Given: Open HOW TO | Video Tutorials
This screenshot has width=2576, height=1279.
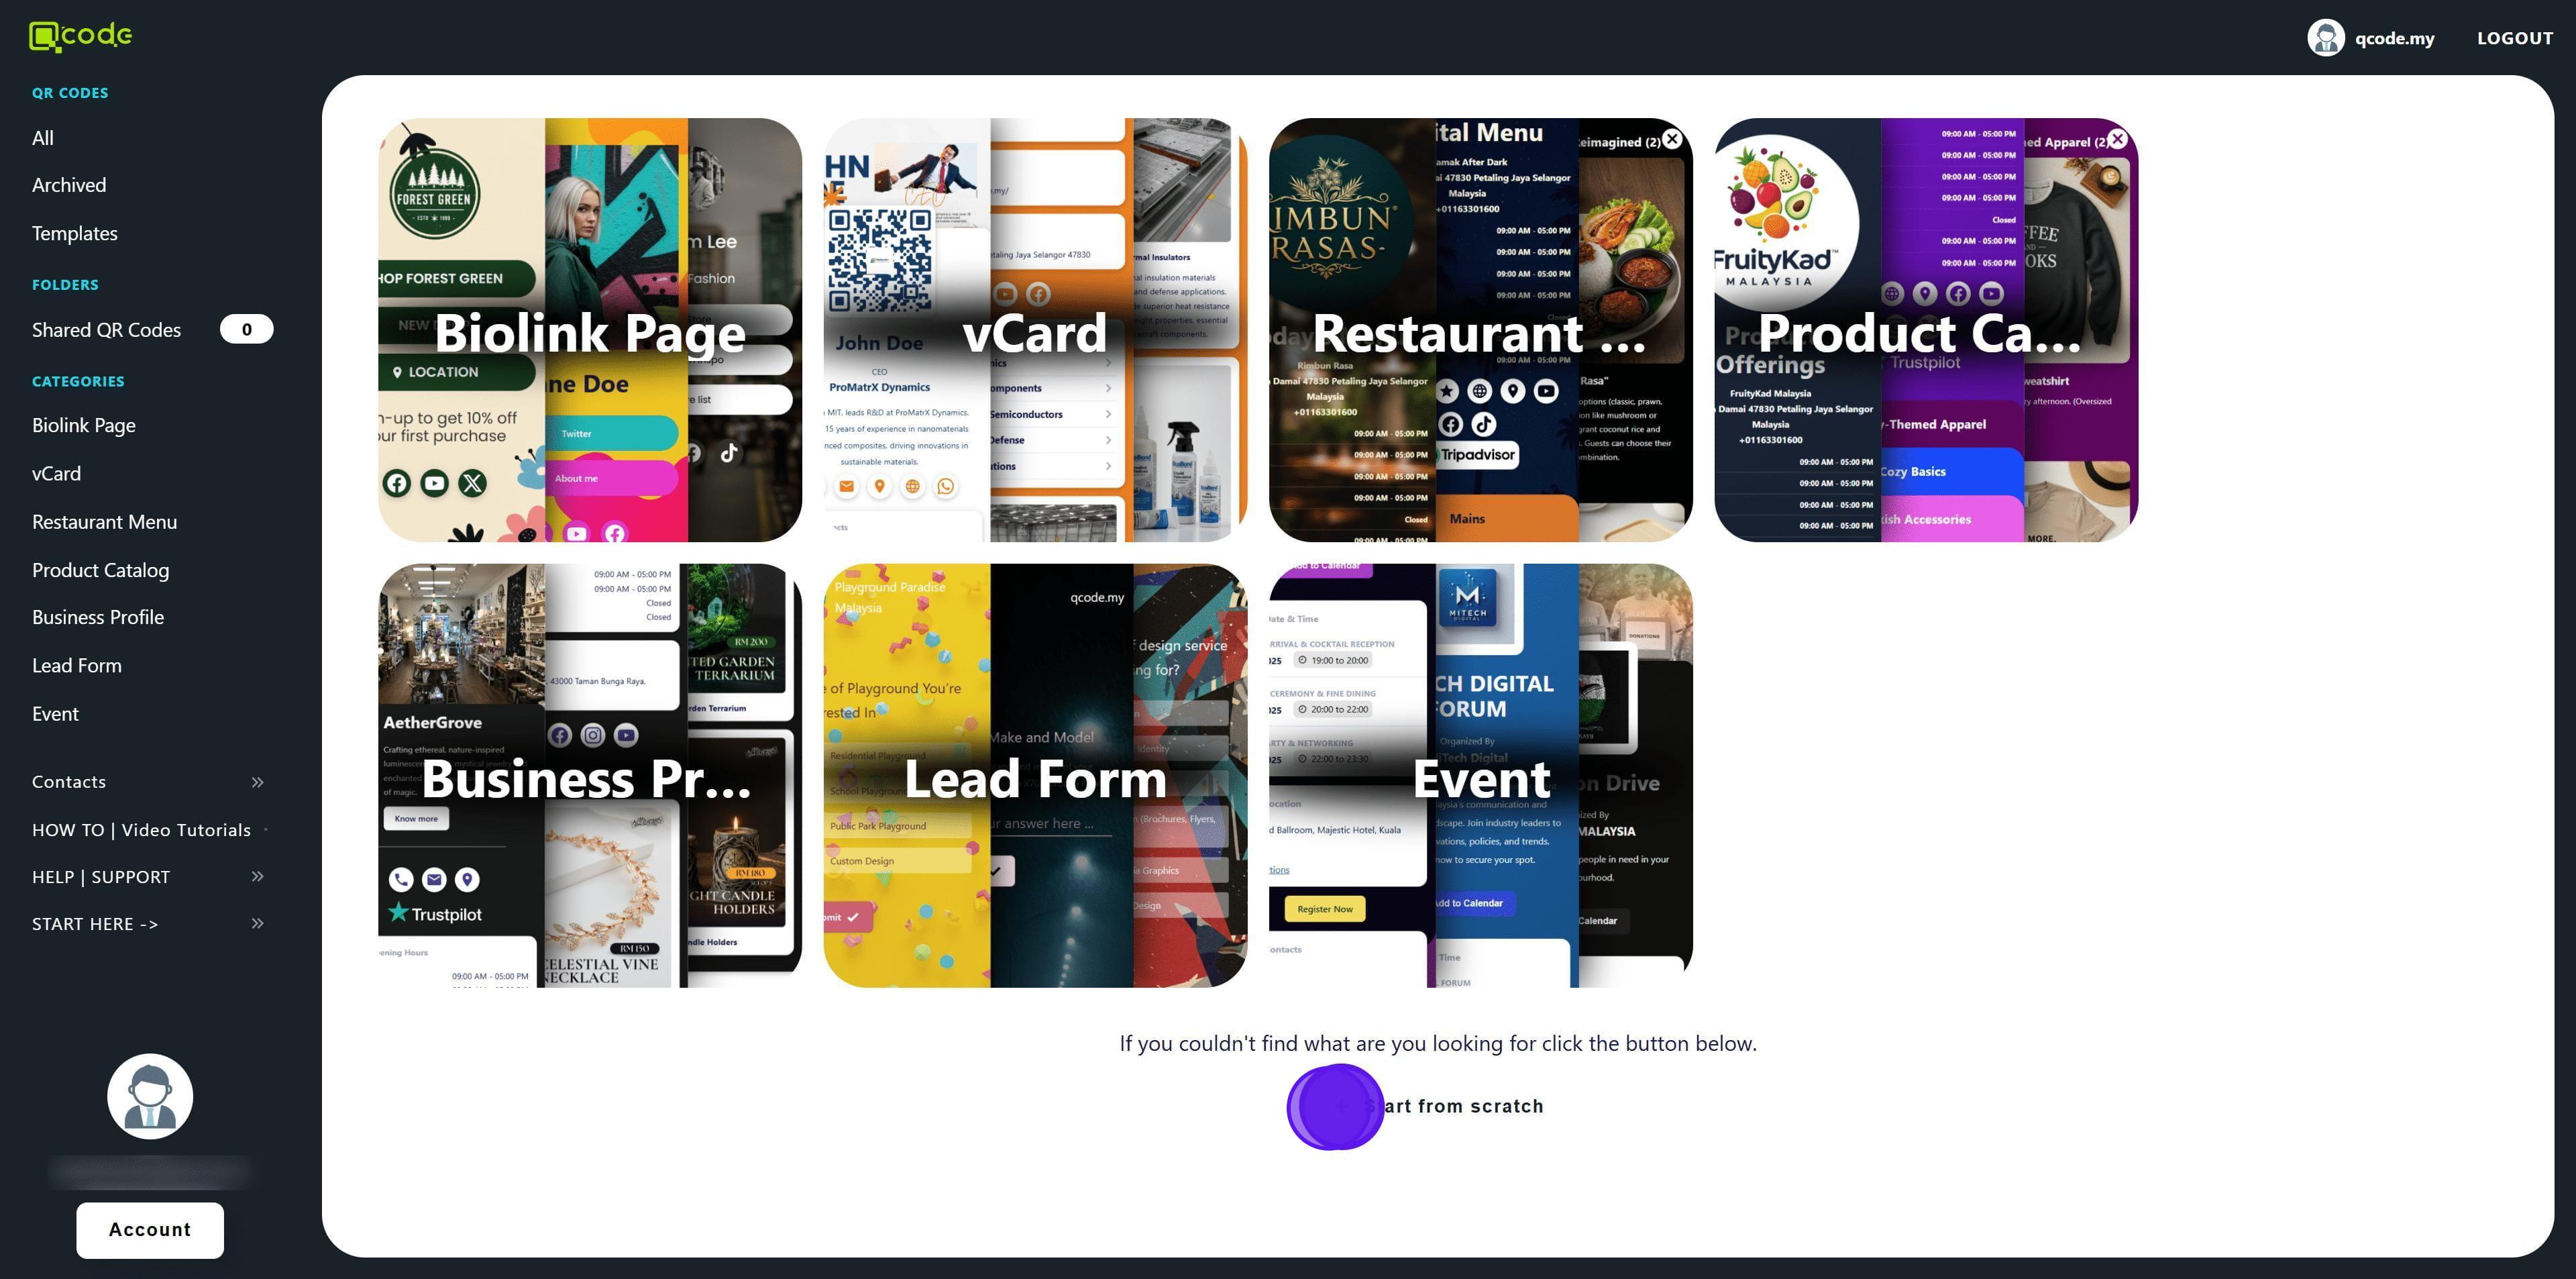Looking at the screenshot, I should (141, 830).
